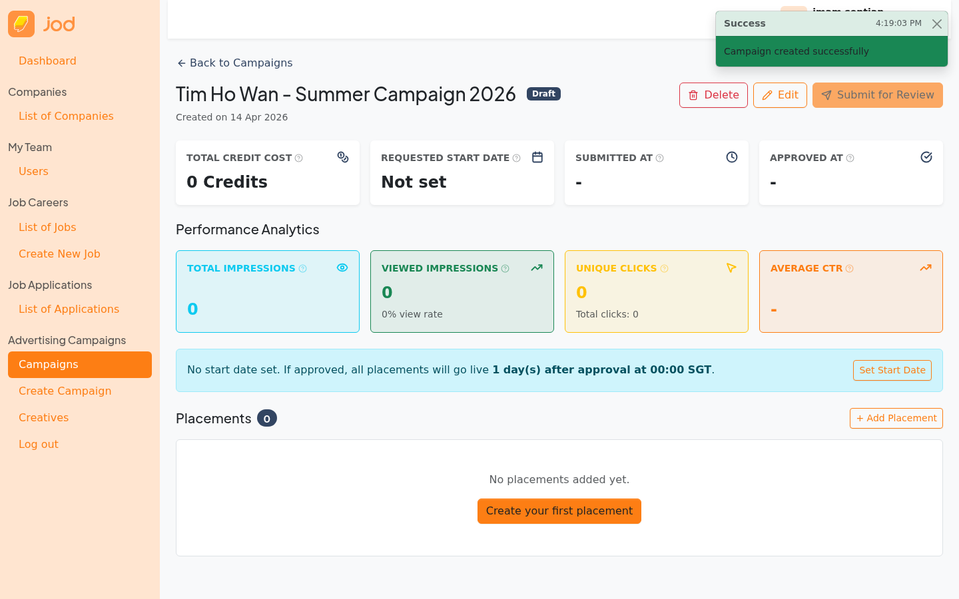The width and height of the screenshot is (959, 599).
Task: Click the trend arrow icon in Average CTR card
Action: point(926,268)
